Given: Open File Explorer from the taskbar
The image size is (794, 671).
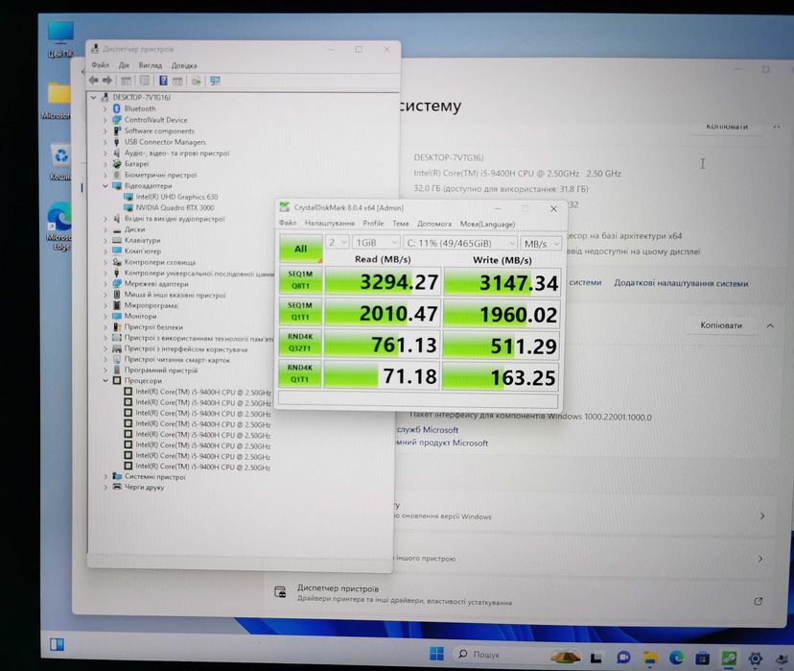Looking at the screenshot, I should coord(650,659).
